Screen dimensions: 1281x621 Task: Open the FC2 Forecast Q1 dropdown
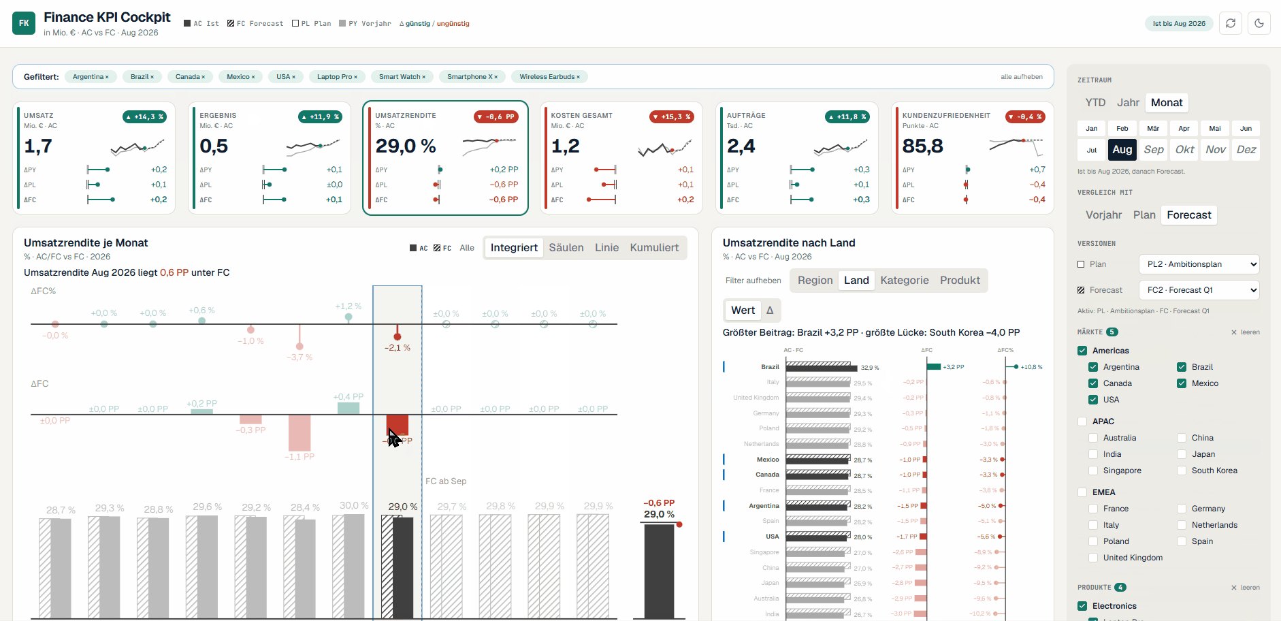coord(1199,290)
